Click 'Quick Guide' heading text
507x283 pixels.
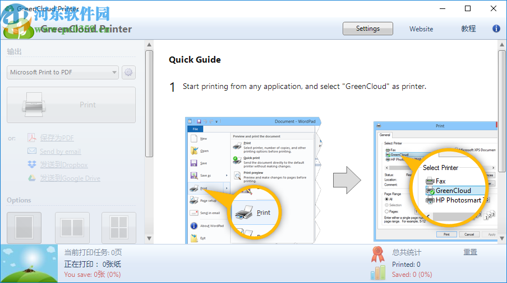[195, 60]
